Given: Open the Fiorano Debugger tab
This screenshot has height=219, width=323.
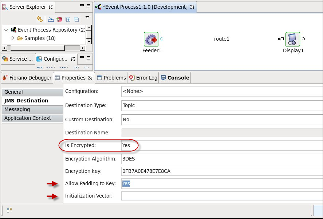Looking at the screenshot, I should [27, 78].
